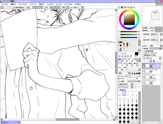Viewport: 163px width, 124px height.
Task: Select the magic wand tool
Action: [125, 54]
